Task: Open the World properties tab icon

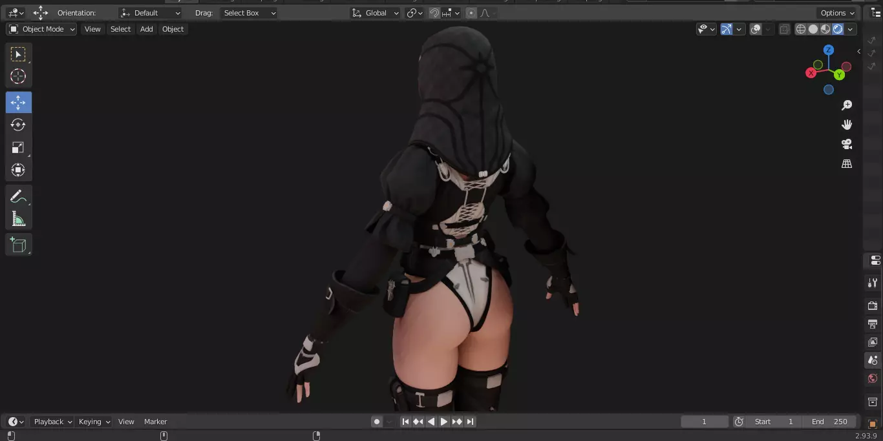Action: (x=873, y=378)
